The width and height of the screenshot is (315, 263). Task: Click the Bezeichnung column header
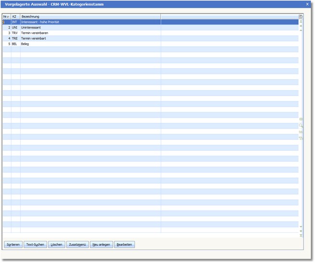tap(90, 17)
